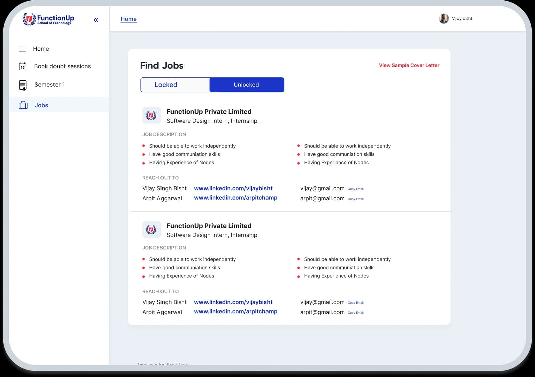This screenshot has width=535, height=377.
Task: Click Software Design Intern subtitle in first job
Action: pos(212,121)
